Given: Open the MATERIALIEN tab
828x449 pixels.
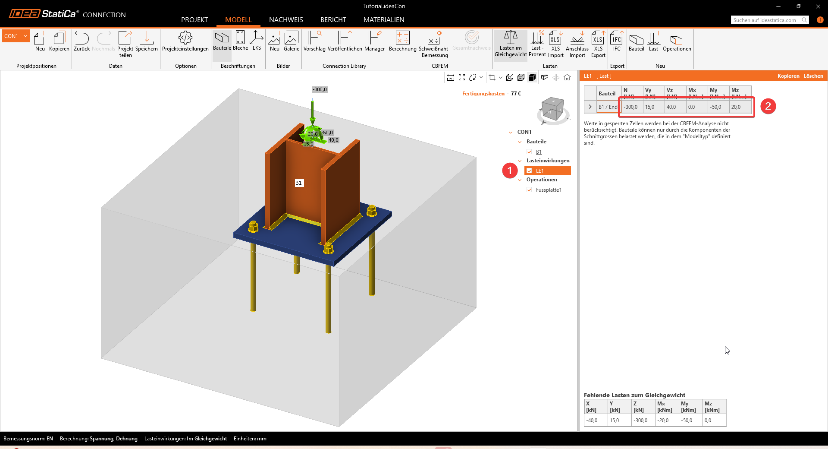Looking at the screenshot, I should click(383, 20).
